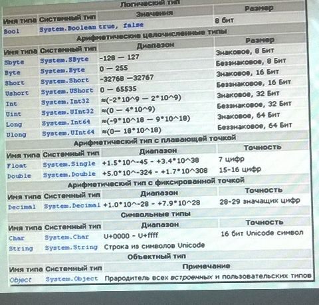Click the Decimal type name

(x=22, y=207)
